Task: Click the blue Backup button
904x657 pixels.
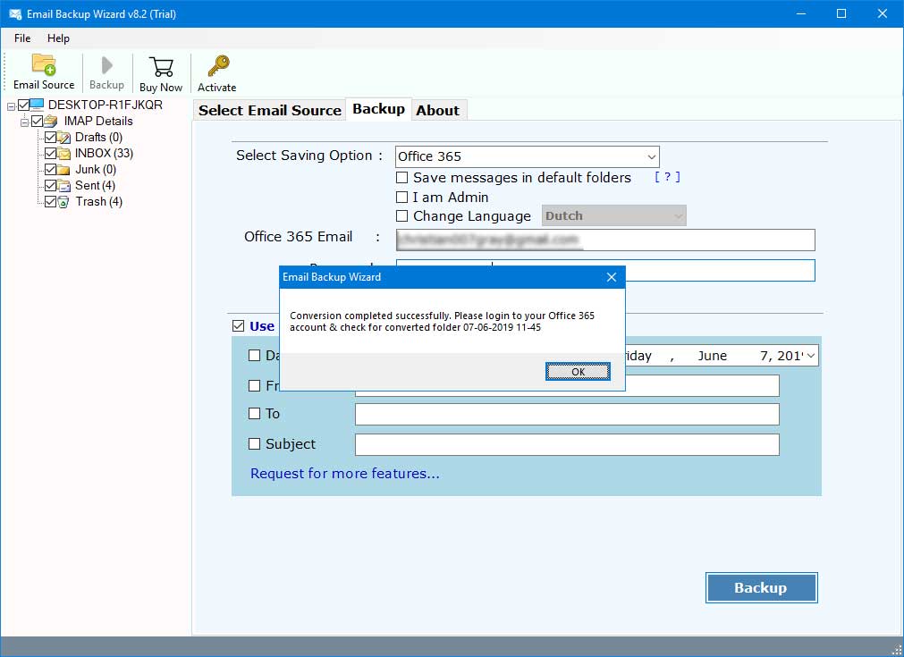Action: point(761,588)
